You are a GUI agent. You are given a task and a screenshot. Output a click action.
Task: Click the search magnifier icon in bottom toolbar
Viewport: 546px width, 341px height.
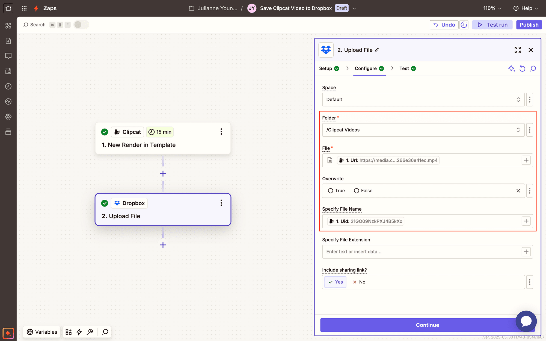tap(105, 332)
